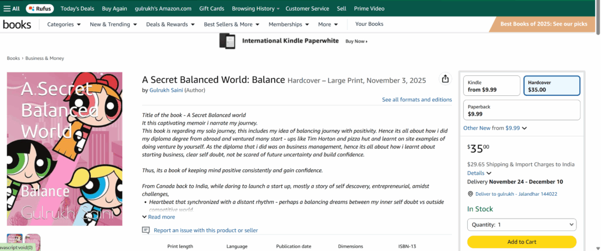601x251 pixels.
Task: Click the Best Books of 2025 banner
Action: pos(543,24)
